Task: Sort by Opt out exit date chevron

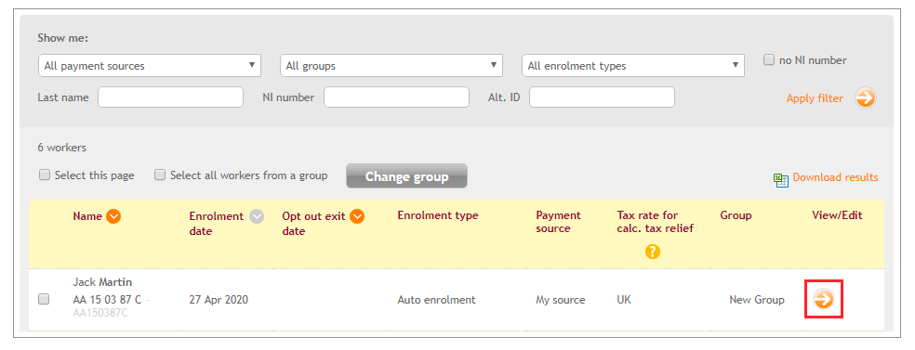Action: click(x=357, y=216)
